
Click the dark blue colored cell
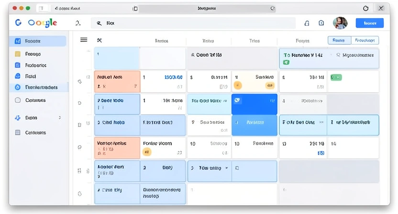254,104
